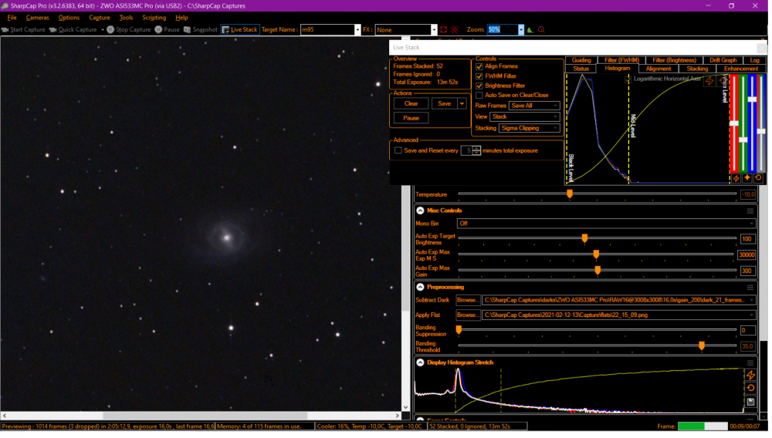This screenshot has height=438, width=772.
Task: Open the Cameras menu
Action: point(37,18)
